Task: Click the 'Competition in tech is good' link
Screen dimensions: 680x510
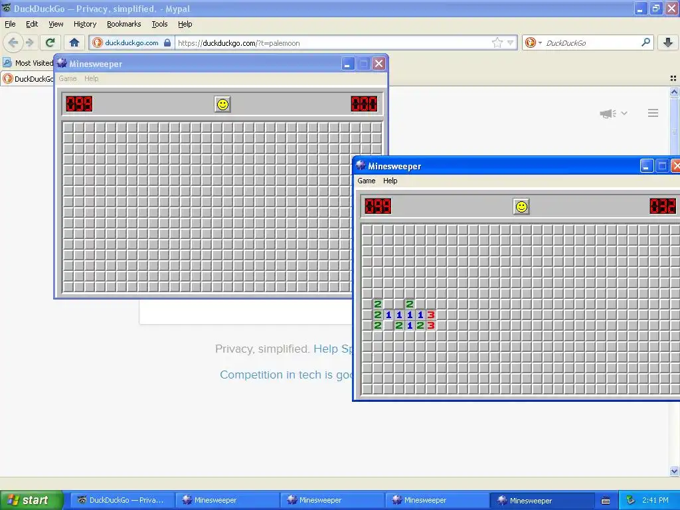Action: [x=286, y=375]
